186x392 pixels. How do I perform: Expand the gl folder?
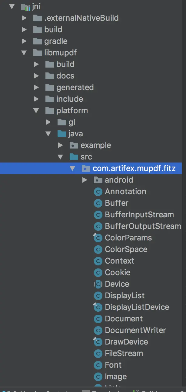[x=48, y=122]
